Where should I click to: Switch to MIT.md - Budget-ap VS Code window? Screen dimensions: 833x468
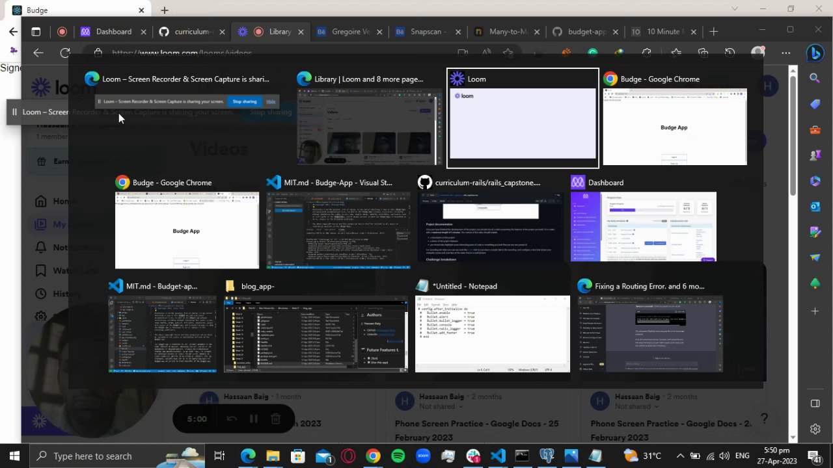coord(162,326)
